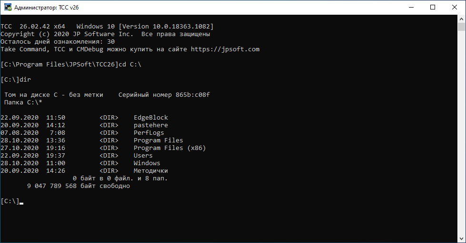The height and width of the screenshot is (243, 466).
Task: Click the active [C:\] prompt cursor
Action: pyautogui.click(x=21, y=202)
